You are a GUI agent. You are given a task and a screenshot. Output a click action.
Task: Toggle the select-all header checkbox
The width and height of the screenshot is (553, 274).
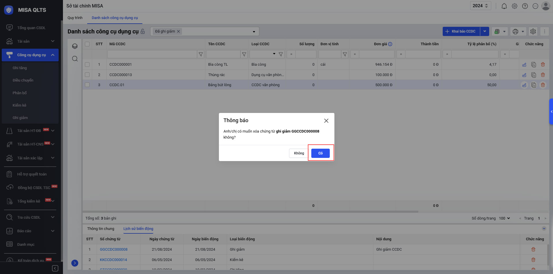tap(87, 44)
